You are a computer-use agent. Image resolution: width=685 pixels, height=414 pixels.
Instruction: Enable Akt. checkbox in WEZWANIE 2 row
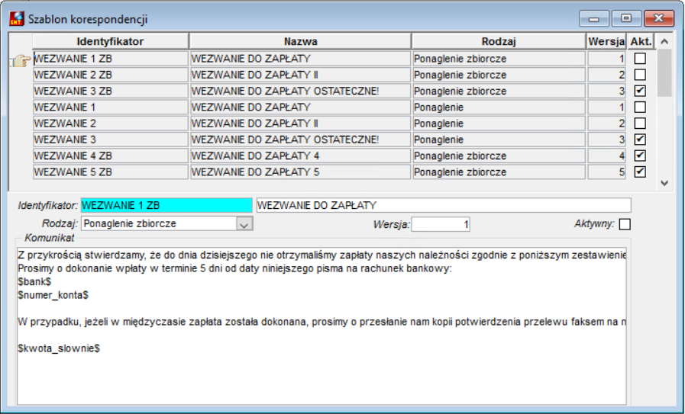[x=640, y=123]
